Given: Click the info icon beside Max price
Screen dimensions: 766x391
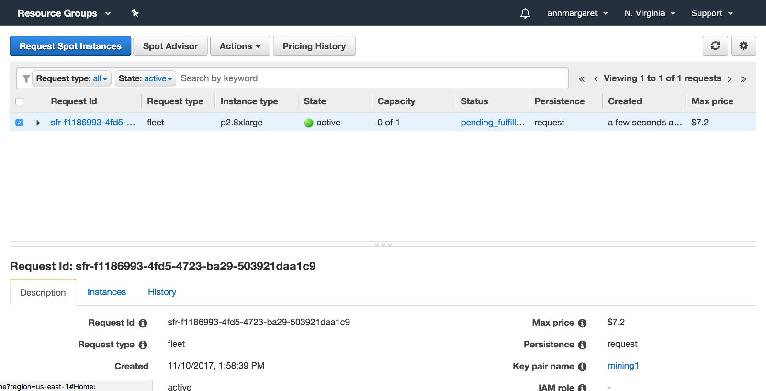Looking at the screenshot, I should [x=582, y=323].
